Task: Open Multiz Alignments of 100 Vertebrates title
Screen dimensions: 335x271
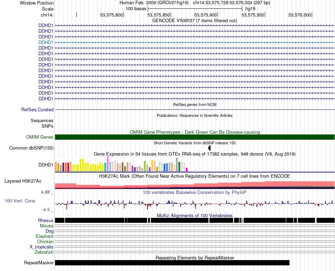Action: click(x=195, y=215)
